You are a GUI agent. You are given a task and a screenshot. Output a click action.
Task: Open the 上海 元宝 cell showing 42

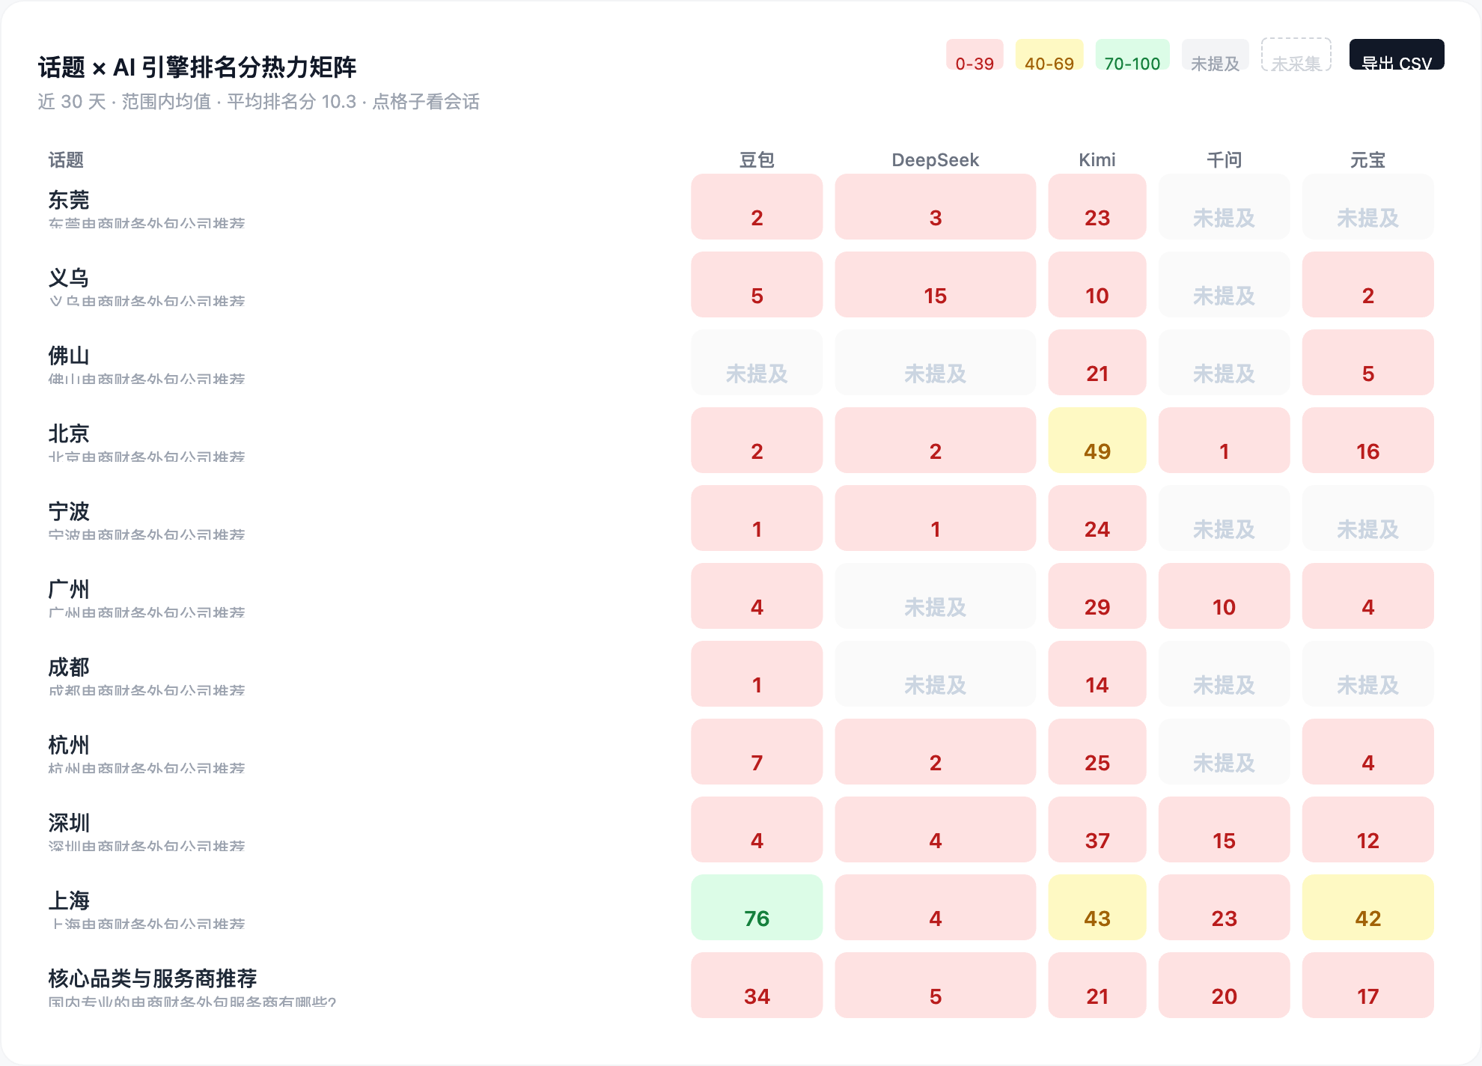pyautogui.click(x=1367, y=907)
